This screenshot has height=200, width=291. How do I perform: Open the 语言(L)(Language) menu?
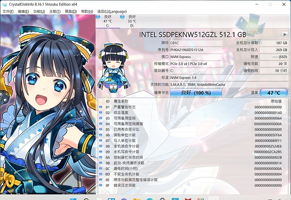point(112,11)
